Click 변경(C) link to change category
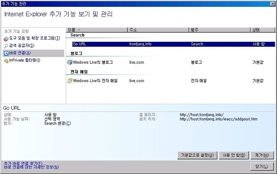 tap(64, 123)
